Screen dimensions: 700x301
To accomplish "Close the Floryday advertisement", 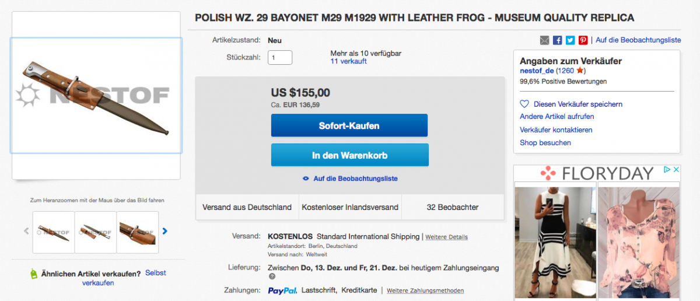I will 675,170.
